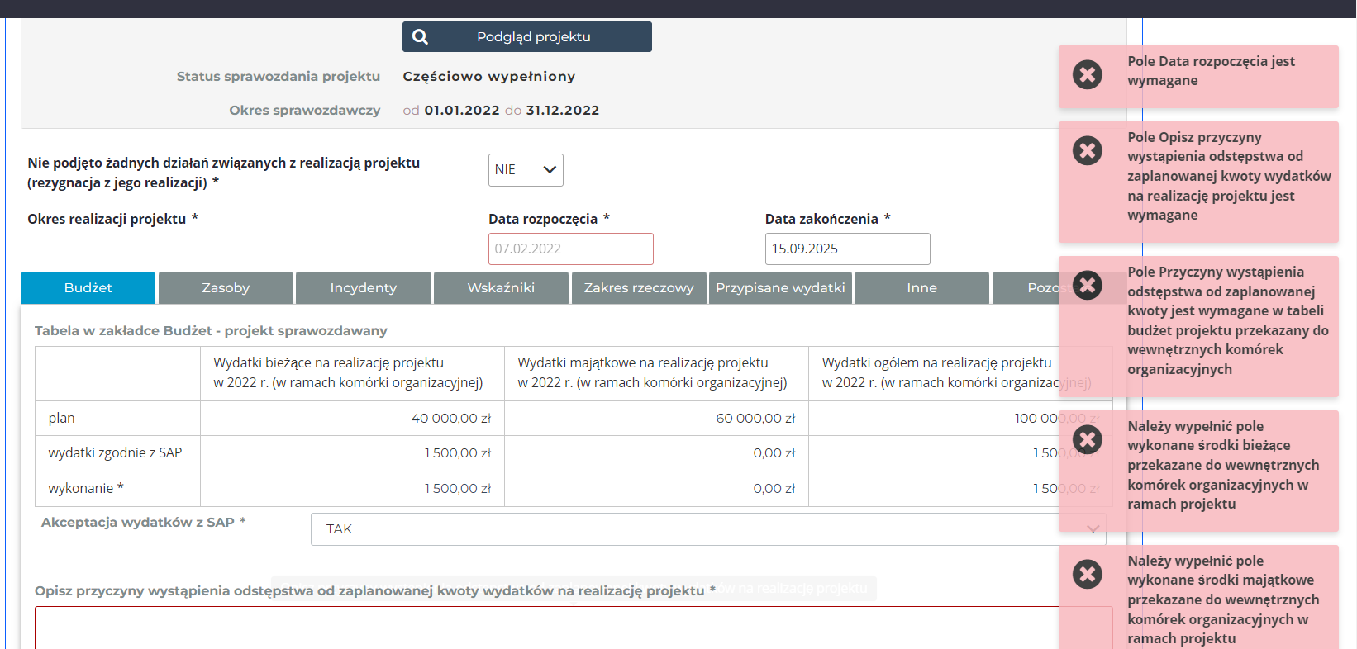Open the Przypisane wydatki tab

point(779,288)
